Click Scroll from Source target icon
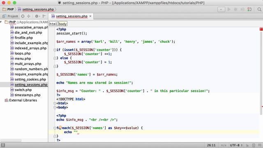263x148 pixels. (23, 16)
